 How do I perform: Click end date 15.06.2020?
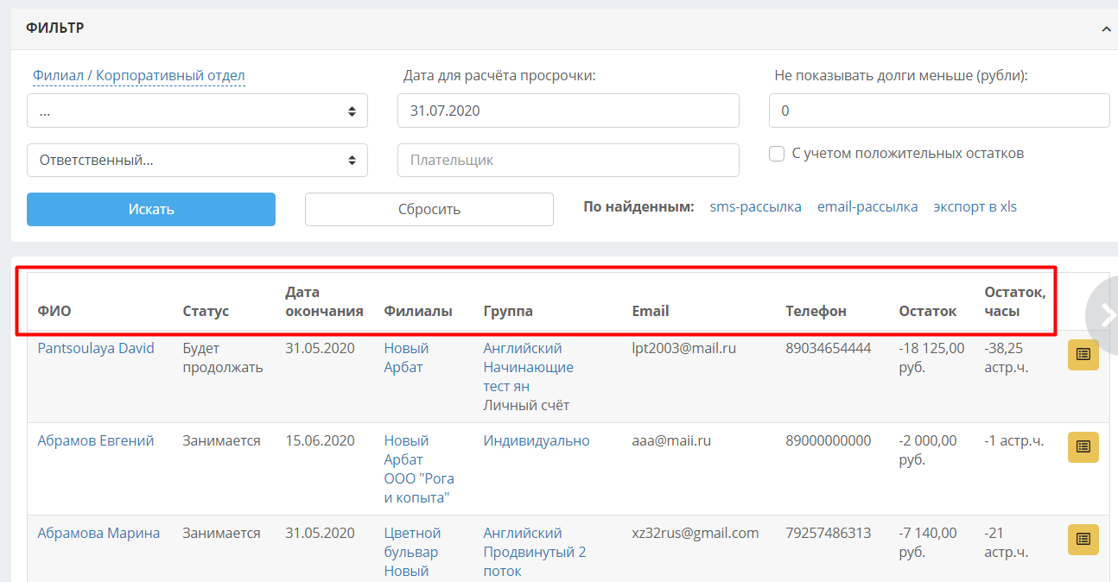[x=320, y=440]
